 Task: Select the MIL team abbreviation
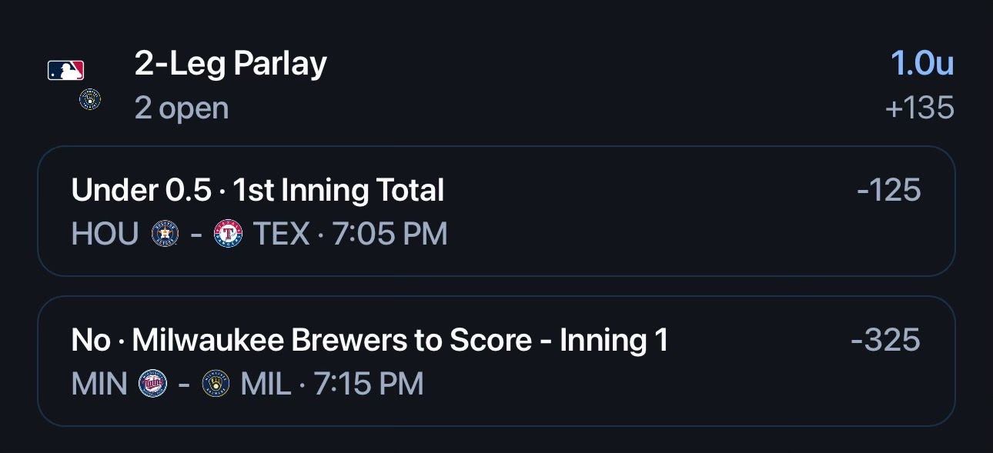coord(266,384)
